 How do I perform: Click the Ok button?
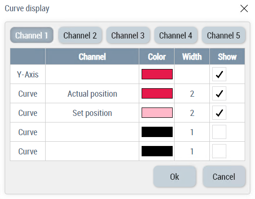click(x=175, y=176)
